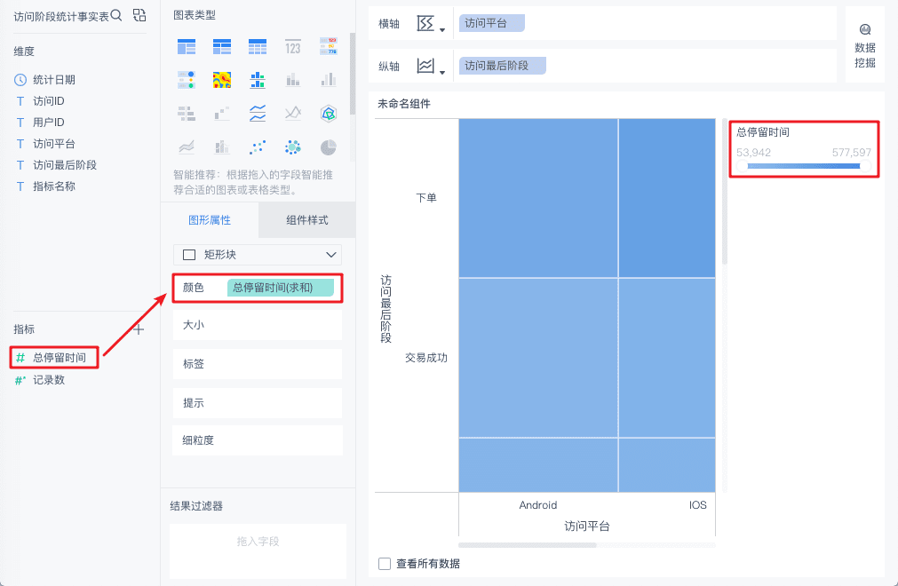Select the waterfall chart type
The width and height of the screenshot is (898, 586).
click(x=222, y=114)
